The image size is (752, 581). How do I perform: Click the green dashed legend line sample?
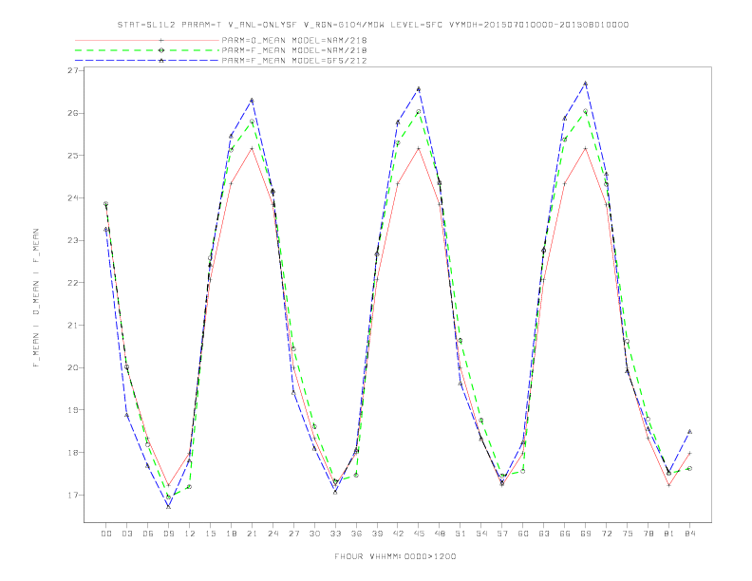tap(147, 50)
